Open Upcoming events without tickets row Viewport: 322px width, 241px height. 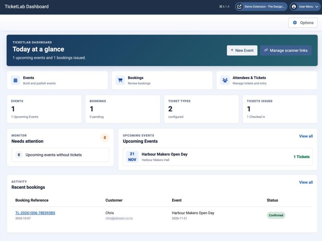[x=60, y=155]
